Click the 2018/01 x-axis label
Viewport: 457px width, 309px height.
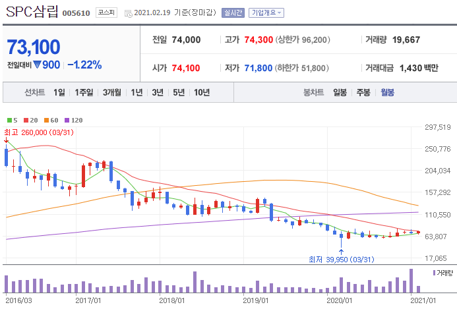pyautogui.click(x=172, y=300)
